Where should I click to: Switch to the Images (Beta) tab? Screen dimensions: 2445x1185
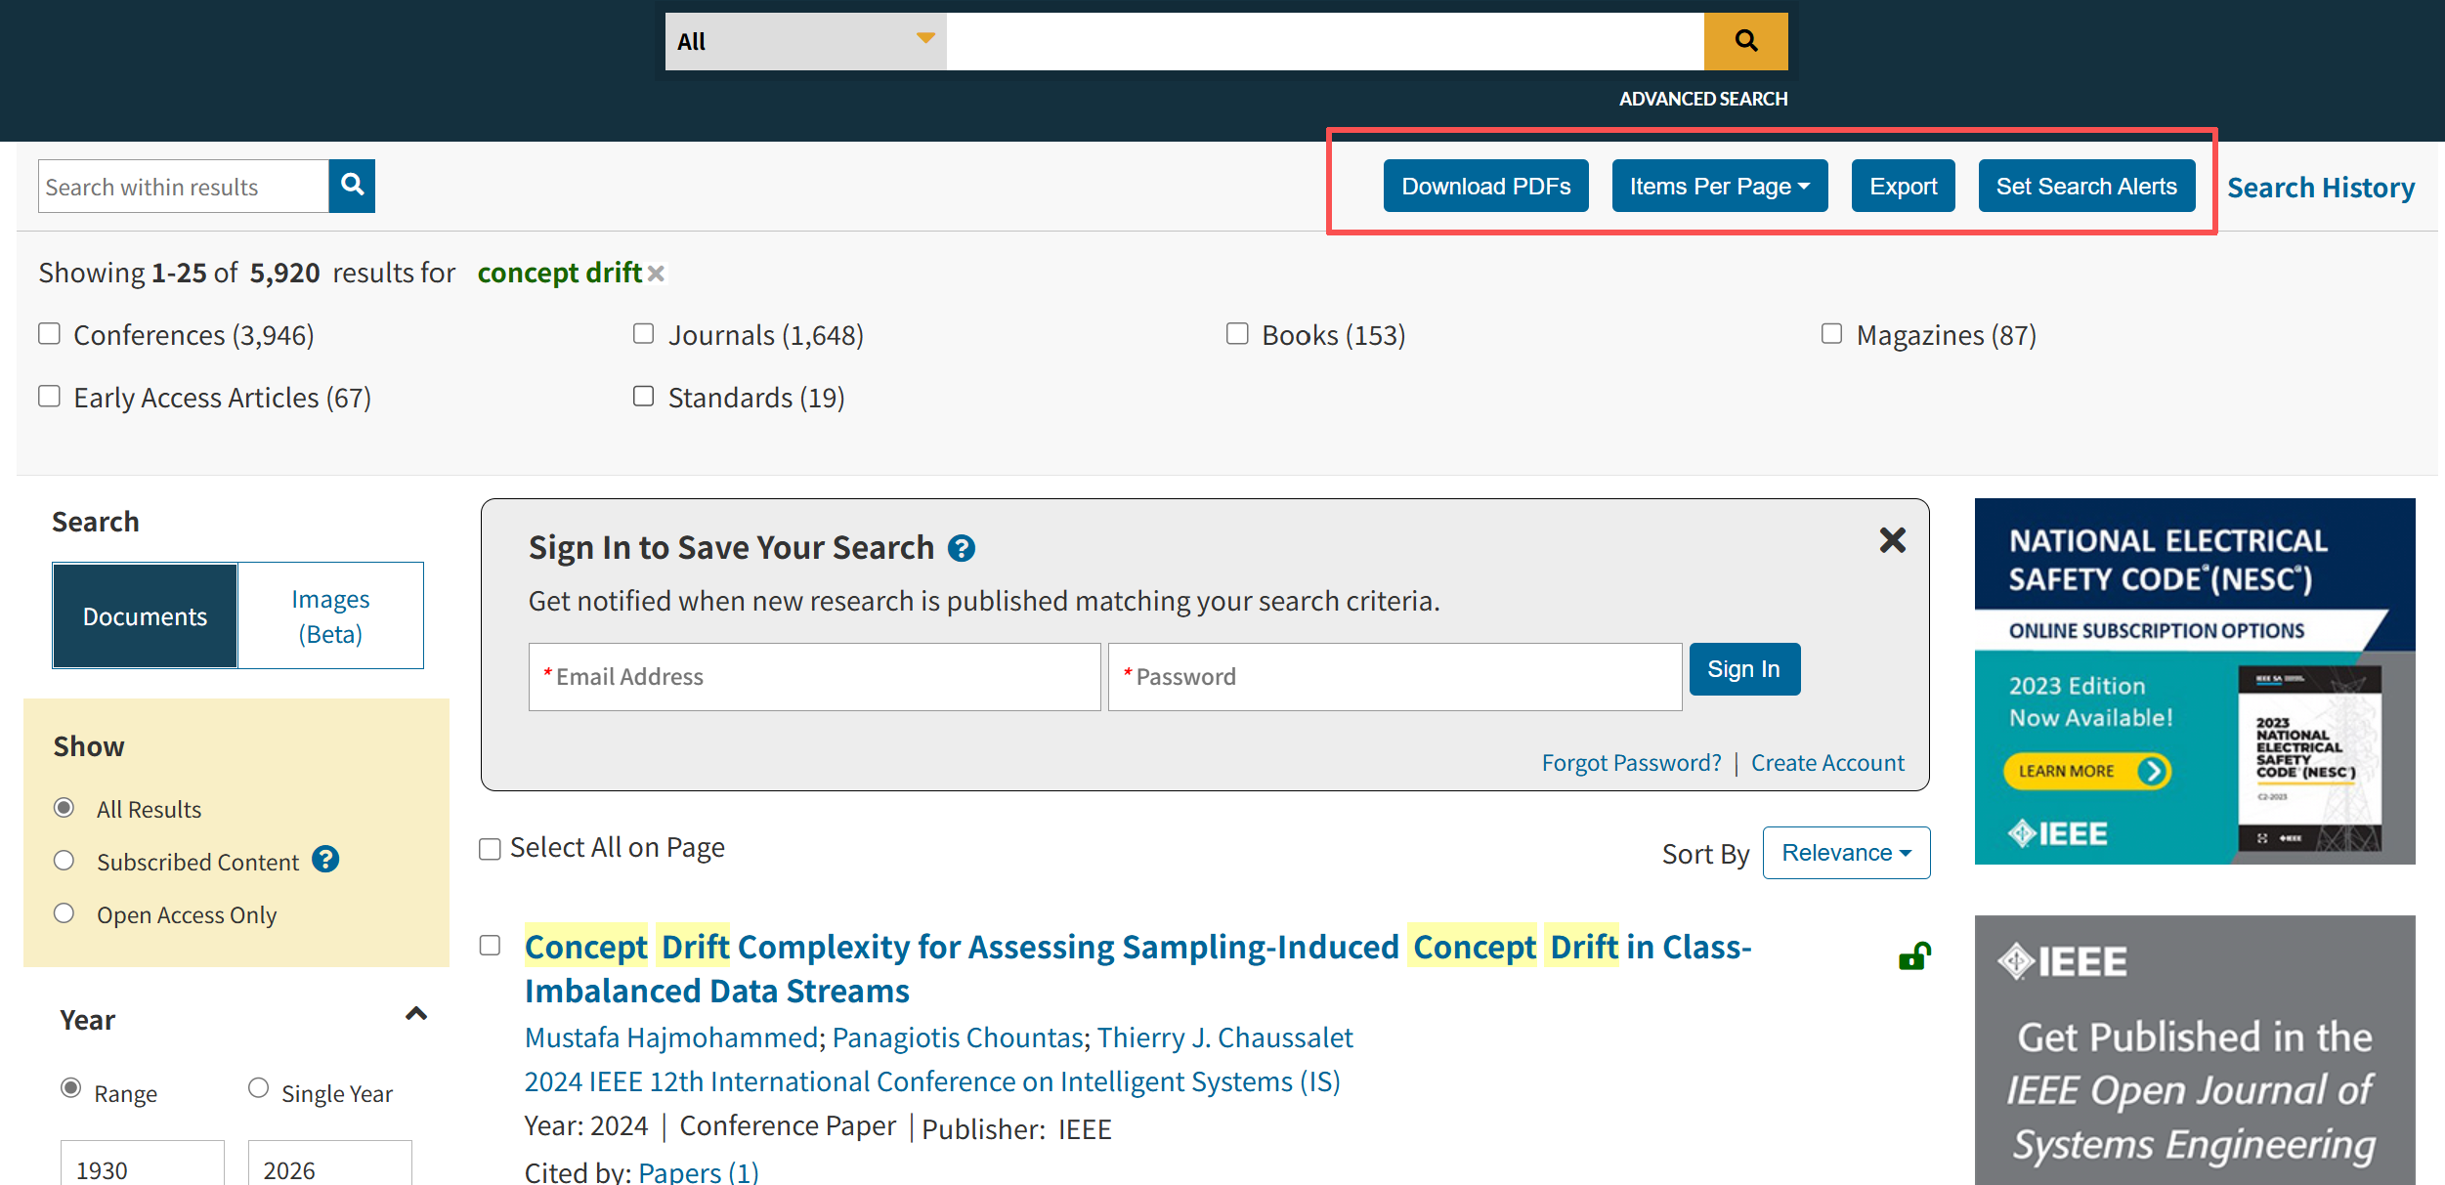coord(330,615)
